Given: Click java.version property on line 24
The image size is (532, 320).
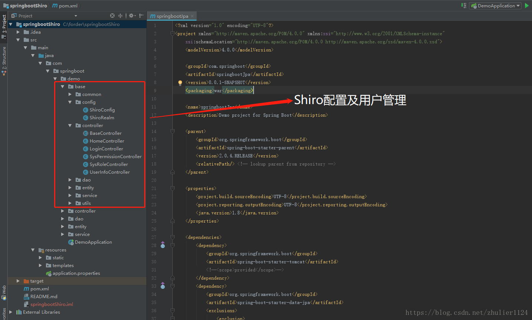Looking at the screenshot, I should [237, 213].
